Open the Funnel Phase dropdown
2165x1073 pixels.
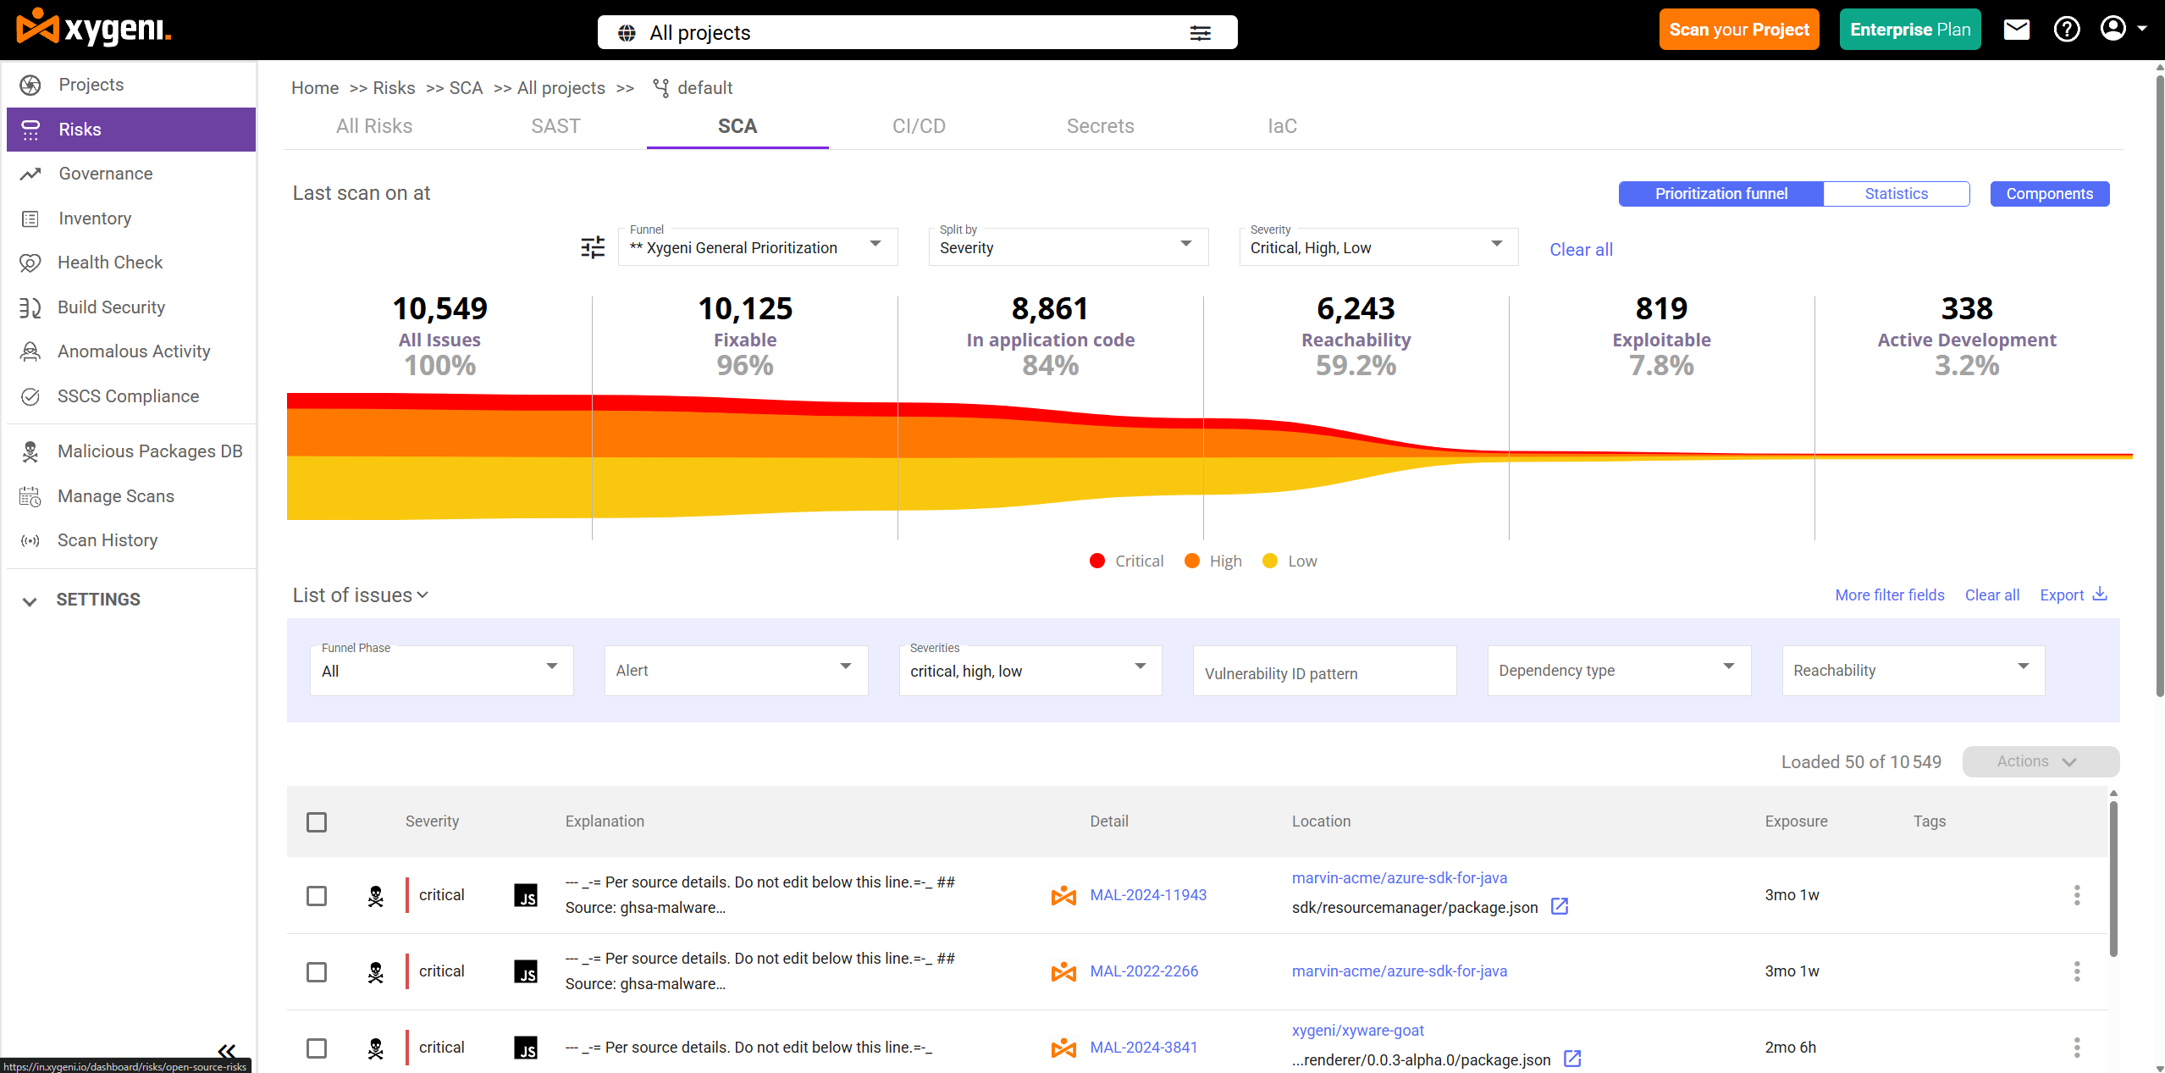(x=441, y=671)
